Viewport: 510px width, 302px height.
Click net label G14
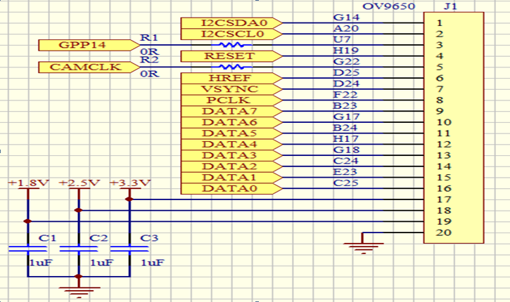tap(346, 18)
